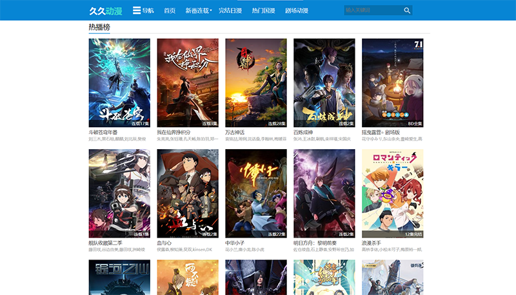Image resolution: width=516 pixels, height=295 pixels.
Task: Open the 万古神话 poster thumbnail
Action: click(256, 83)
